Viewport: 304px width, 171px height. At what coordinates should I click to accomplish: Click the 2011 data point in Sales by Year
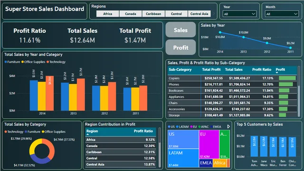(290, 47)
